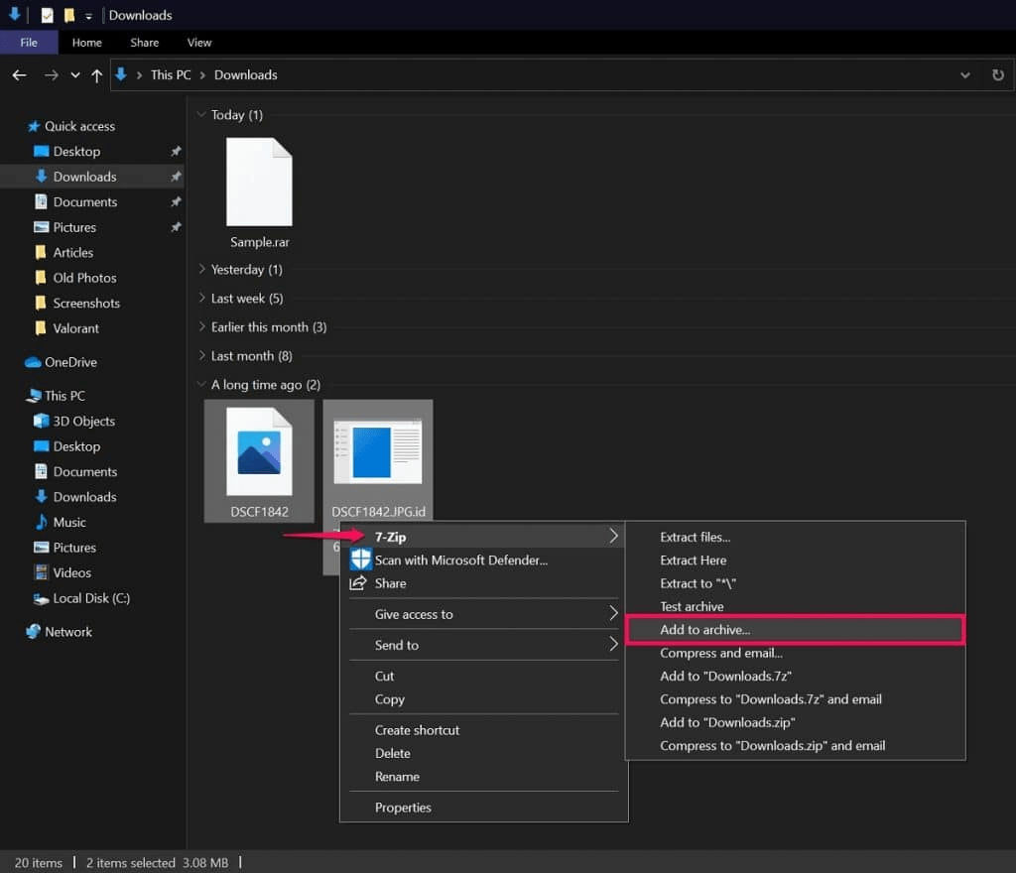Go up one folder level arrow

point(96,75)
